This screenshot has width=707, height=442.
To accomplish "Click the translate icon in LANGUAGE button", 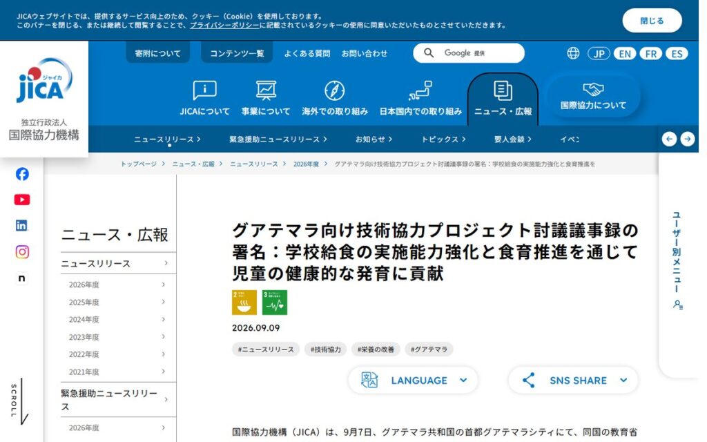I will click(369, 381).
